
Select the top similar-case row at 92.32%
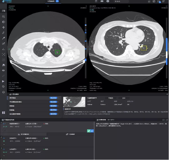tap(33, 98)
